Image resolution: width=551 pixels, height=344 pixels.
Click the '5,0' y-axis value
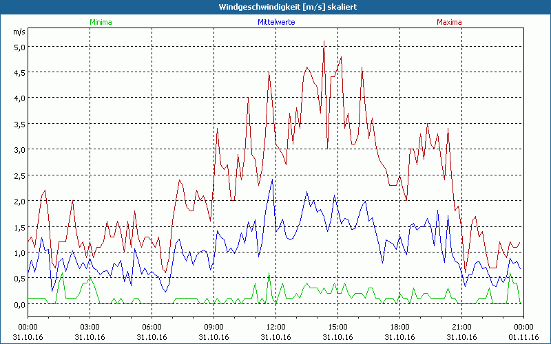[19, 47]
